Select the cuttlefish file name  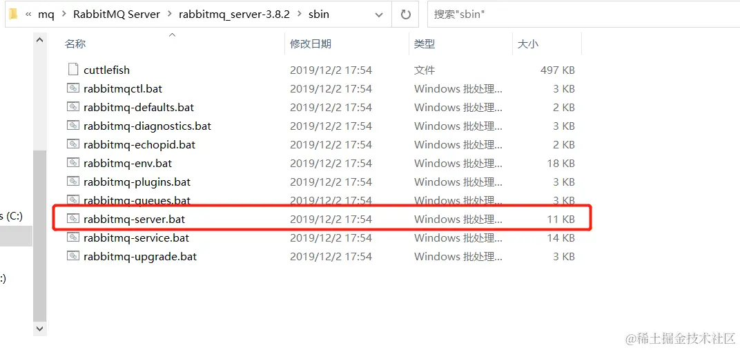click(107, 70)
